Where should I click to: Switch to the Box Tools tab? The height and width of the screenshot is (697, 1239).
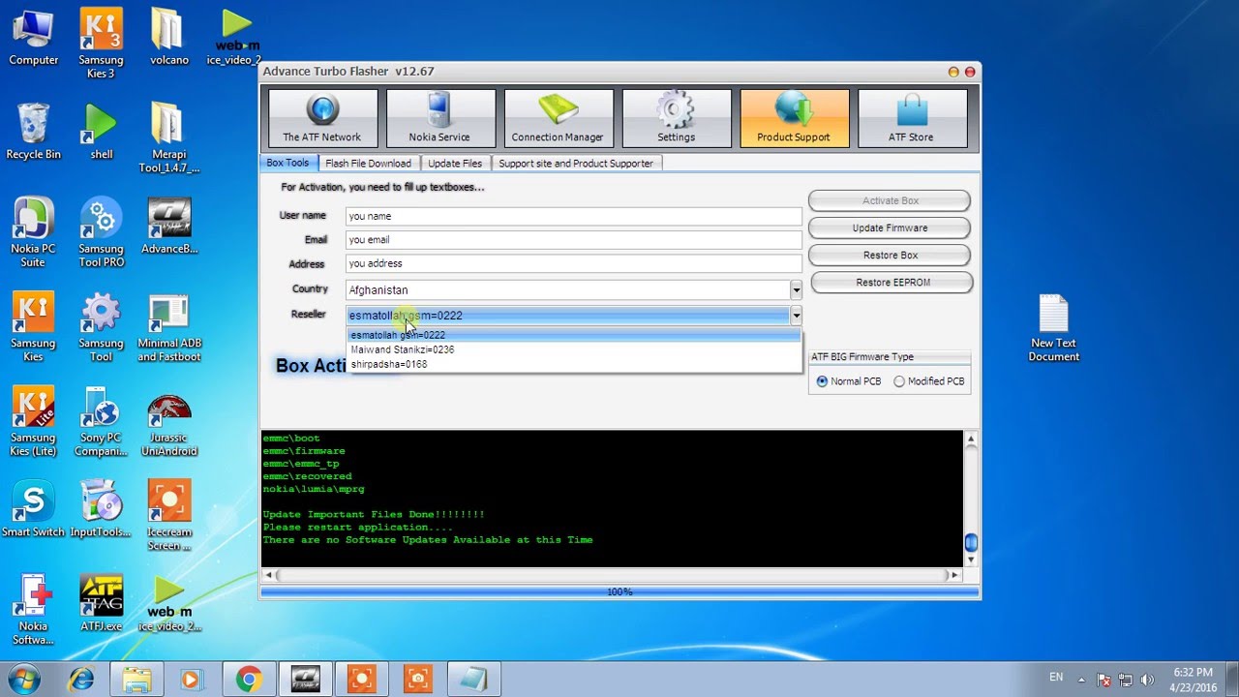287,163
